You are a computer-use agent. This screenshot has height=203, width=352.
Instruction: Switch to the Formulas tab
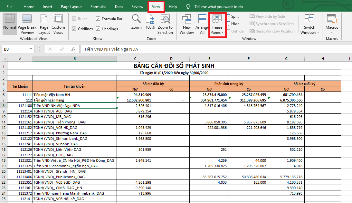click(98, 7)
